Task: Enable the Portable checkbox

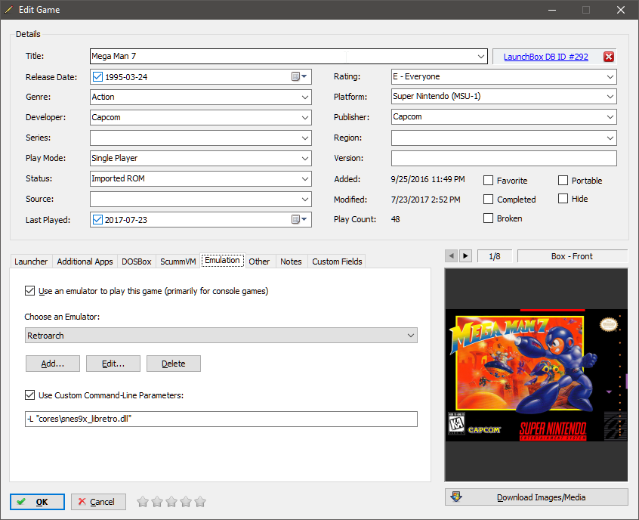Action: click(x=563, y=181)
